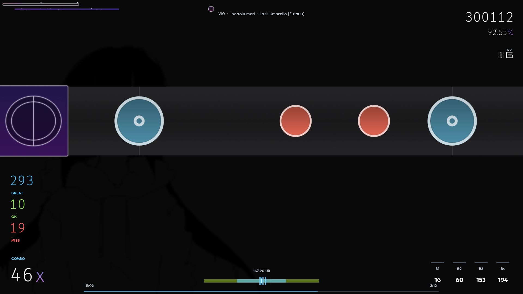
Task: Click the taiko drum input icon
Action: (34, 121)
